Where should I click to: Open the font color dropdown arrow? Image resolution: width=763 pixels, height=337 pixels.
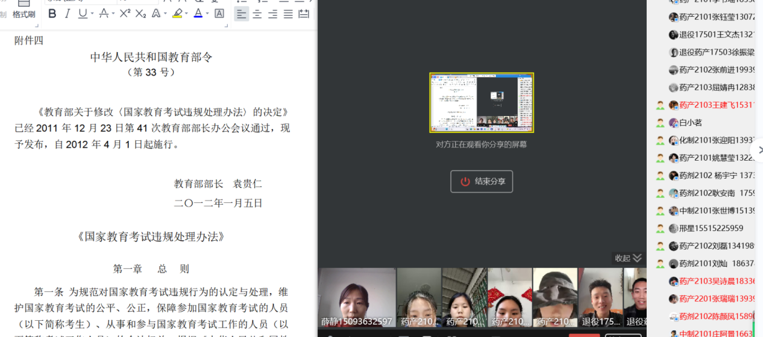point(207,14)
